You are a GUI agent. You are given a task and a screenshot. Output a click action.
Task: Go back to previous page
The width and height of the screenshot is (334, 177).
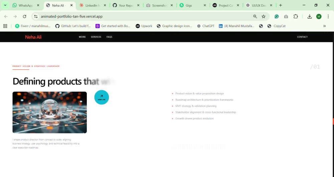coord(6,16)
